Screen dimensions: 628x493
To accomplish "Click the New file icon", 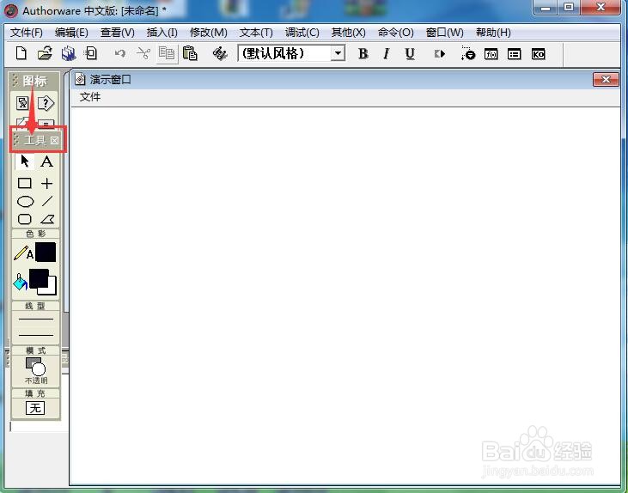I will click(x=21, y=53).
